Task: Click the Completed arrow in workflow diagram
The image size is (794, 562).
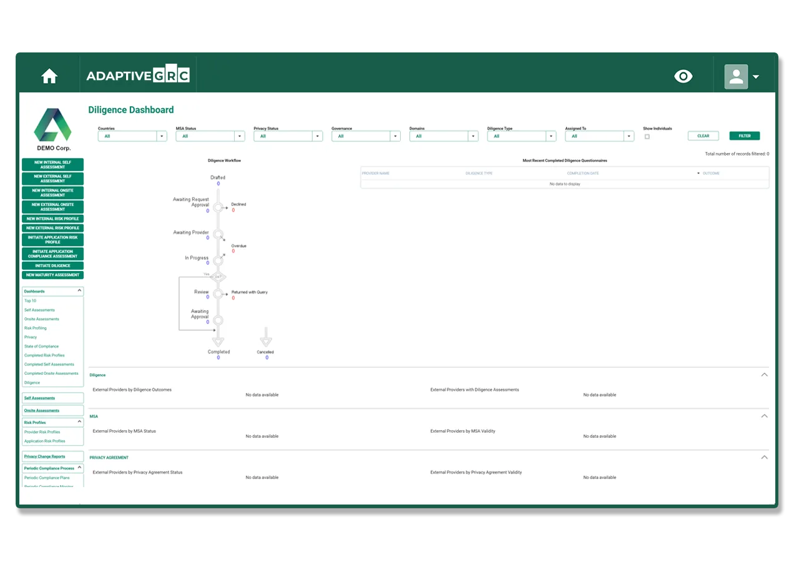Action: tap(218, 341)
